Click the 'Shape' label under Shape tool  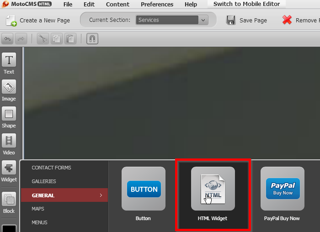[9, 126]
